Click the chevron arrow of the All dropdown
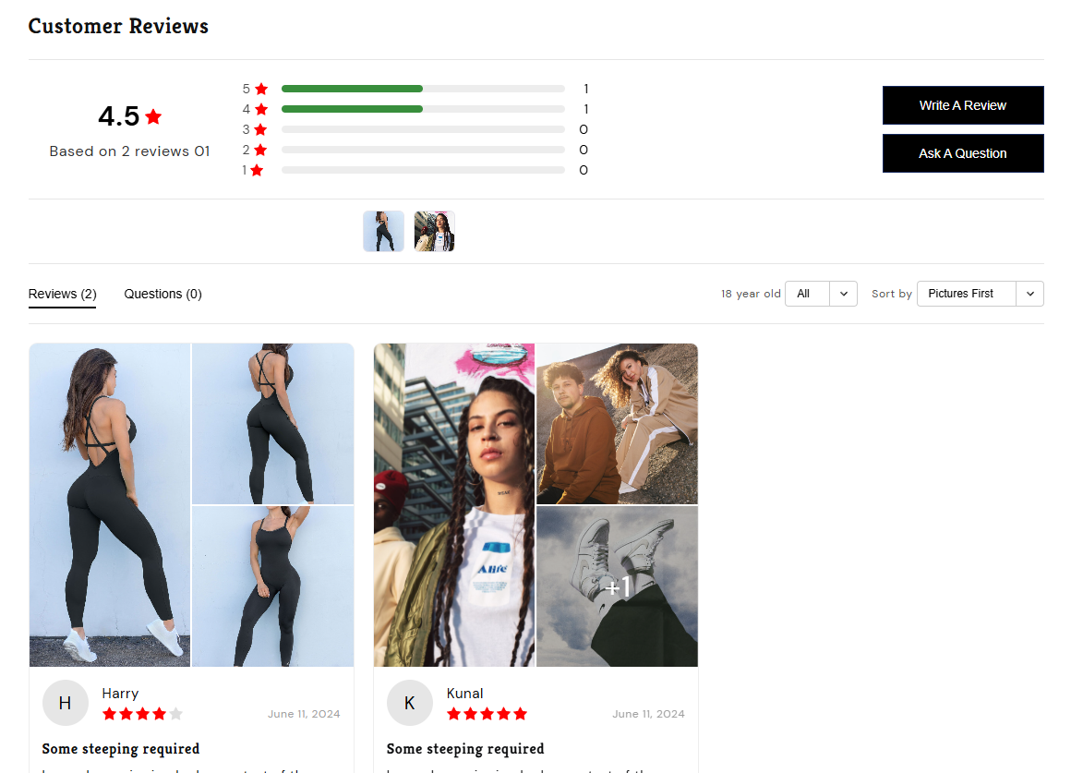Viewport: 1071px width, 773px height. coord(844,293)
